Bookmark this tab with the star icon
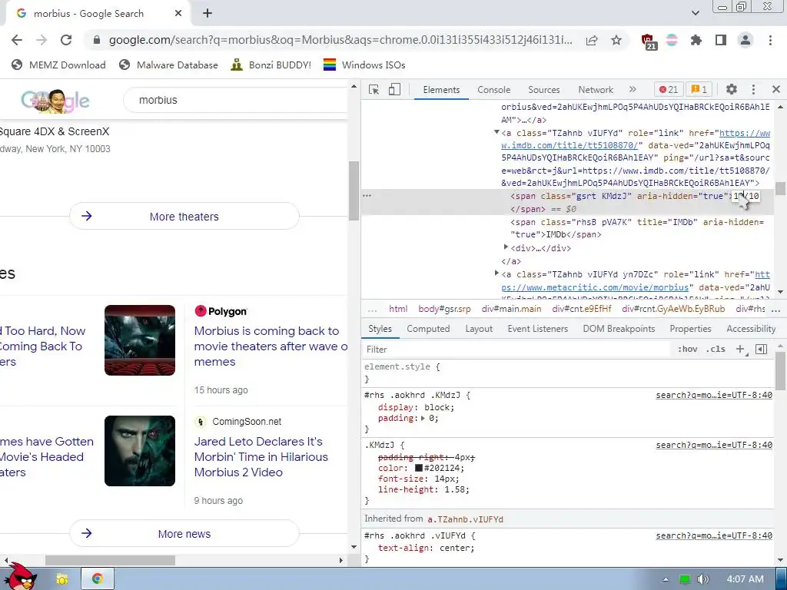Viewport: 787px width, 590px height. coord(616,40)
